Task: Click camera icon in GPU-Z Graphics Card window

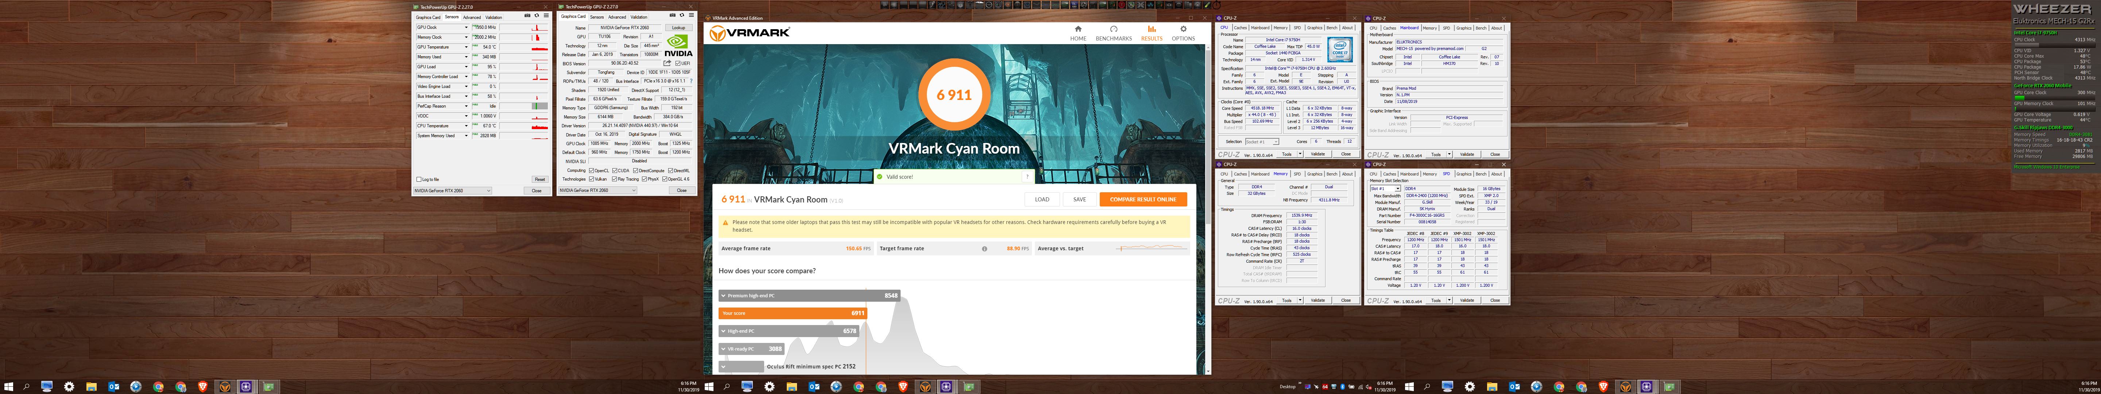Action: [673, 15]
